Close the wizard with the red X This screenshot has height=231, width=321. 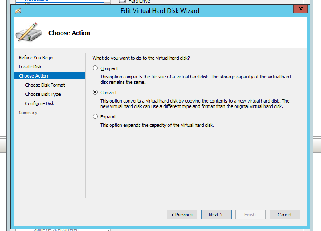(301, 9)
